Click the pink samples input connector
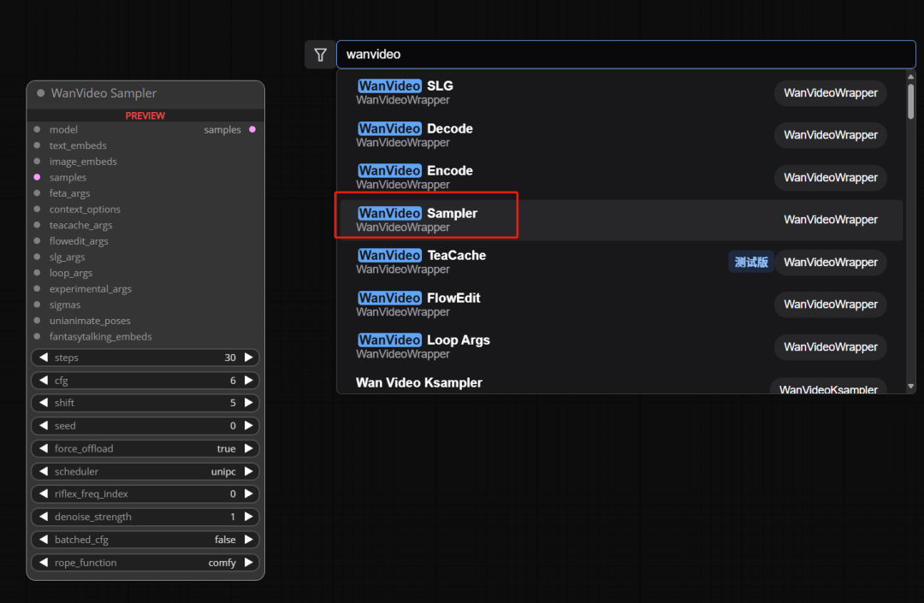The width and height of the screenshot is (924, 603). [x=37, y=178]
